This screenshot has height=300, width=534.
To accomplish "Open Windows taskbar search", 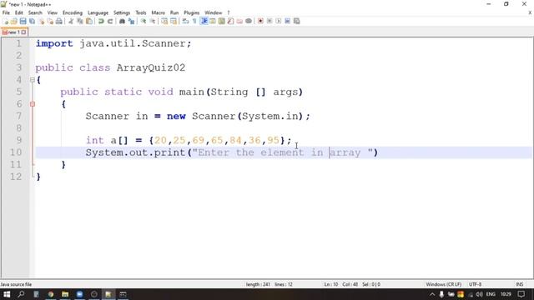I will (x=21, y=294).
